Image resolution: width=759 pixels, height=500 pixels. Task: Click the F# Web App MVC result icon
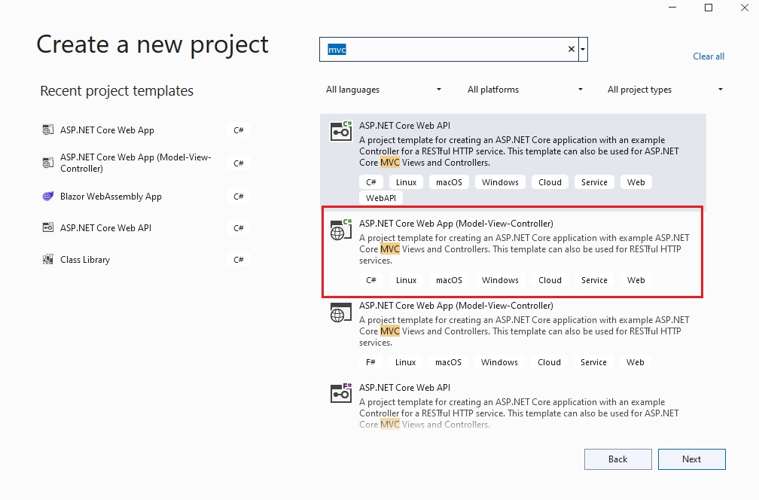point(341,312)
